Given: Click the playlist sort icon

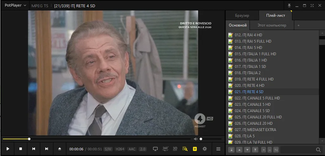Looking at the screenshot, I should (x=276, y=150).
